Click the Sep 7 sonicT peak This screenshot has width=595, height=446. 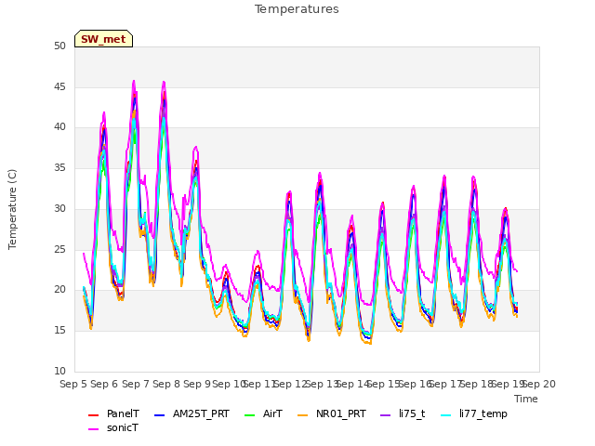[134, 81]
